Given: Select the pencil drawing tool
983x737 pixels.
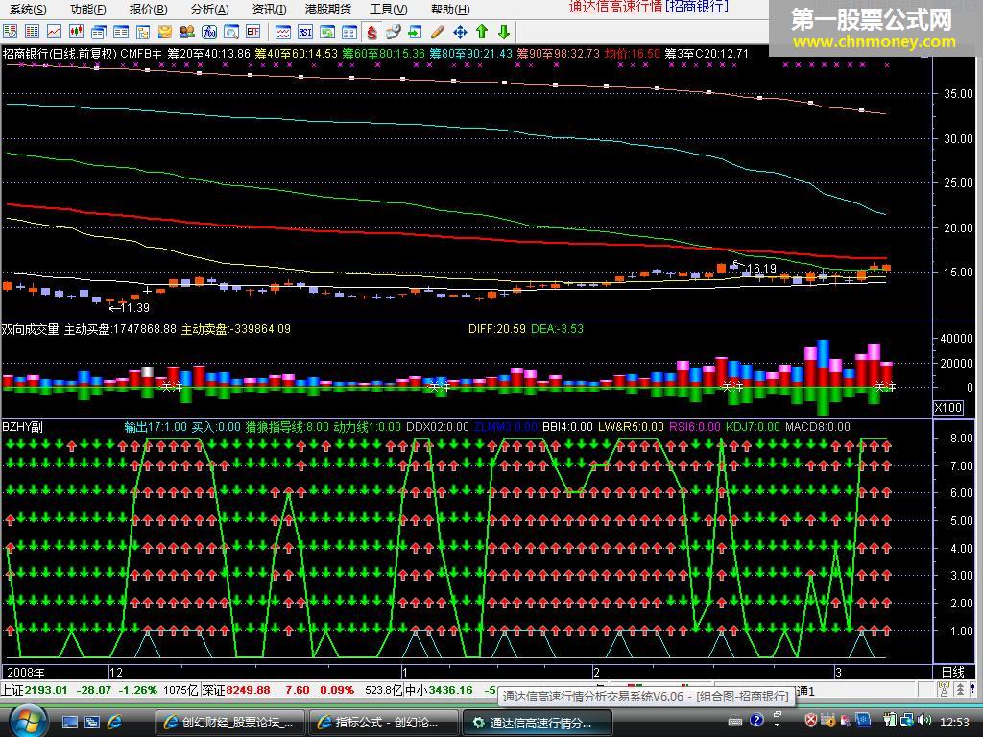Looking at the screenshot, I should [438, 32].
